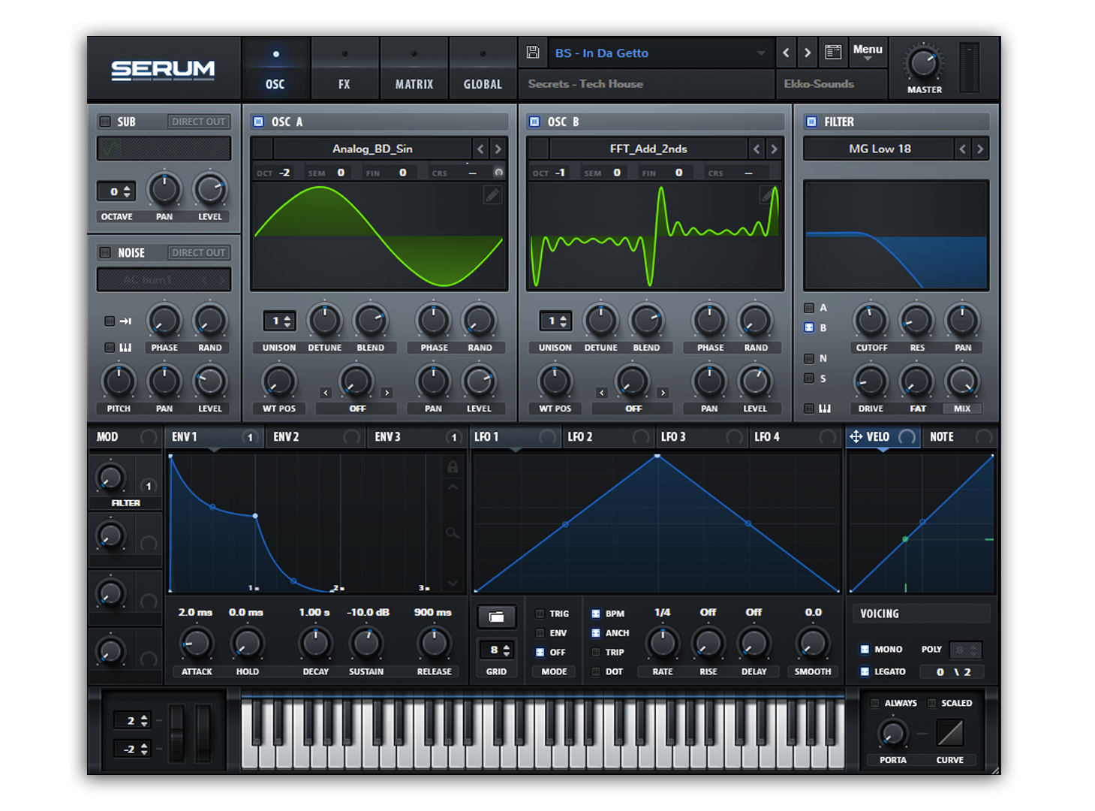This screenshot has width=1095, height=811.
Task: Open the Menu button
Action: (x=868, y=51)
